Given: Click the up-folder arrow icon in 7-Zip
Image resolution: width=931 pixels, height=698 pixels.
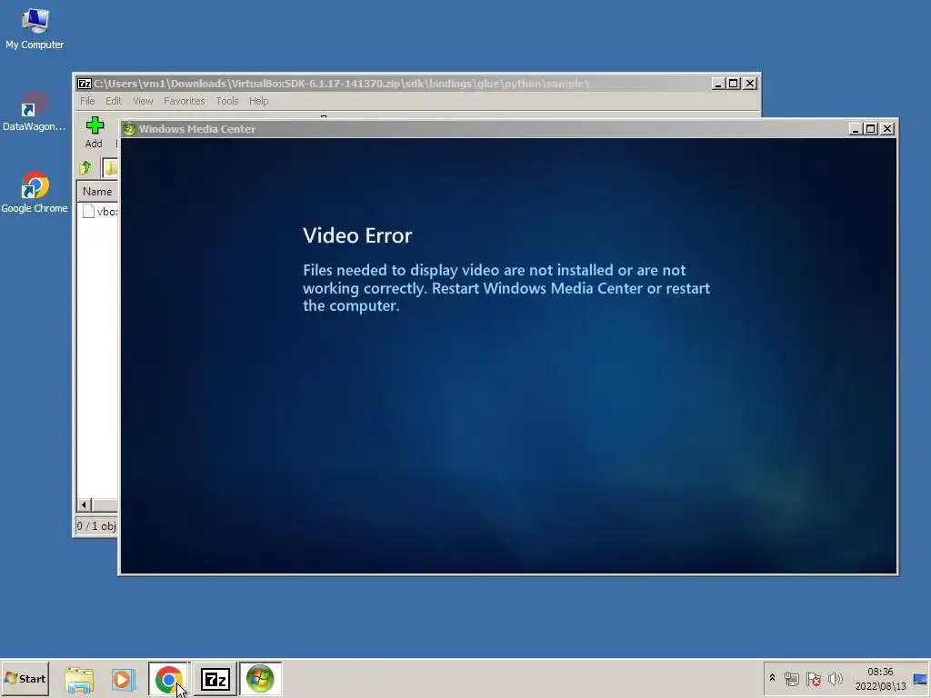Looking at the screenshot, I should coord(85,168).
